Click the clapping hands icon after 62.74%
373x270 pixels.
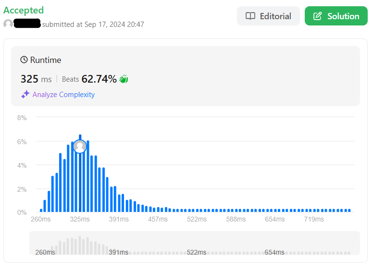(x=124, y=79)
